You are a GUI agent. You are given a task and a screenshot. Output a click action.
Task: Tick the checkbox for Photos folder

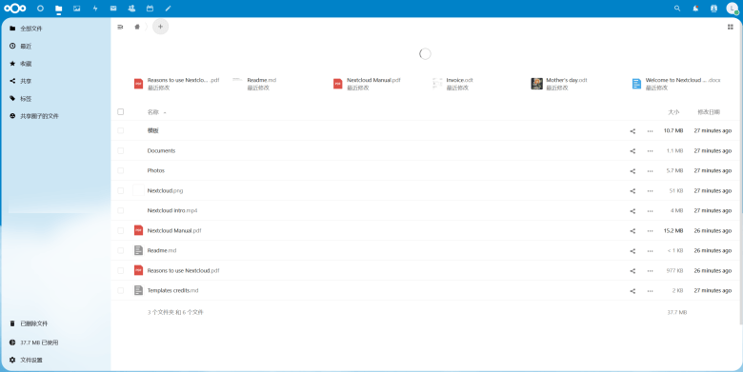tap(120, 170)
